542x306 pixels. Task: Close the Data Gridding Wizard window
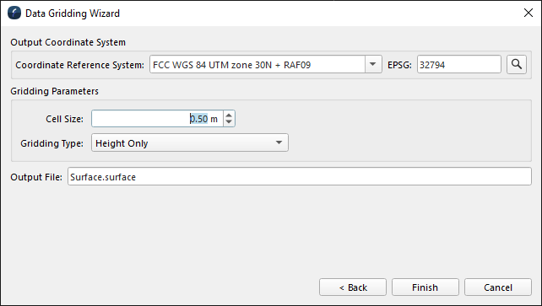tap(528, 13)
